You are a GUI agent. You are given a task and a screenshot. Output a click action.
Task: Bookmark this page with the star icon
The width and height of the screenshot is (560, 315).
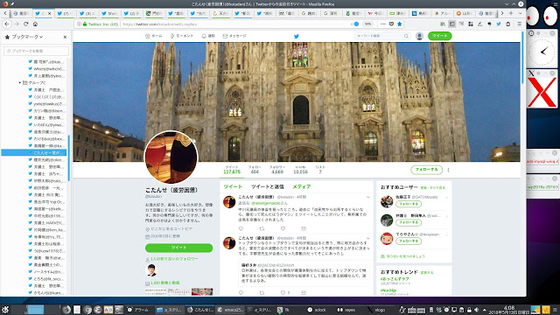click(400, 24)
